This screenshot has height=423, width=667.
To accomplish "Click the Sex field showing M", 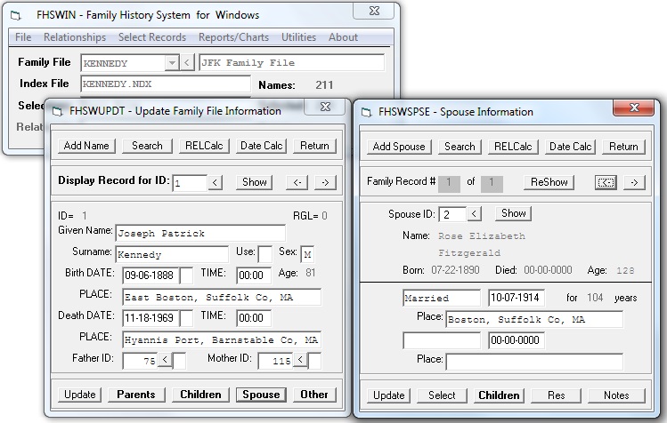I will click(x=307, y=254).
